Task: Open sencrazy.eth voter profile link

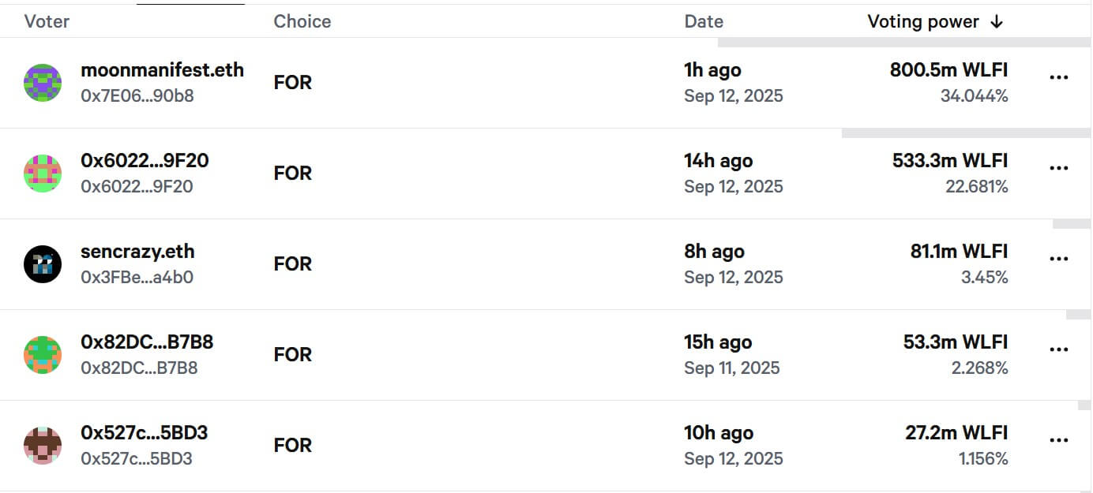Action: tap(137, 252)
